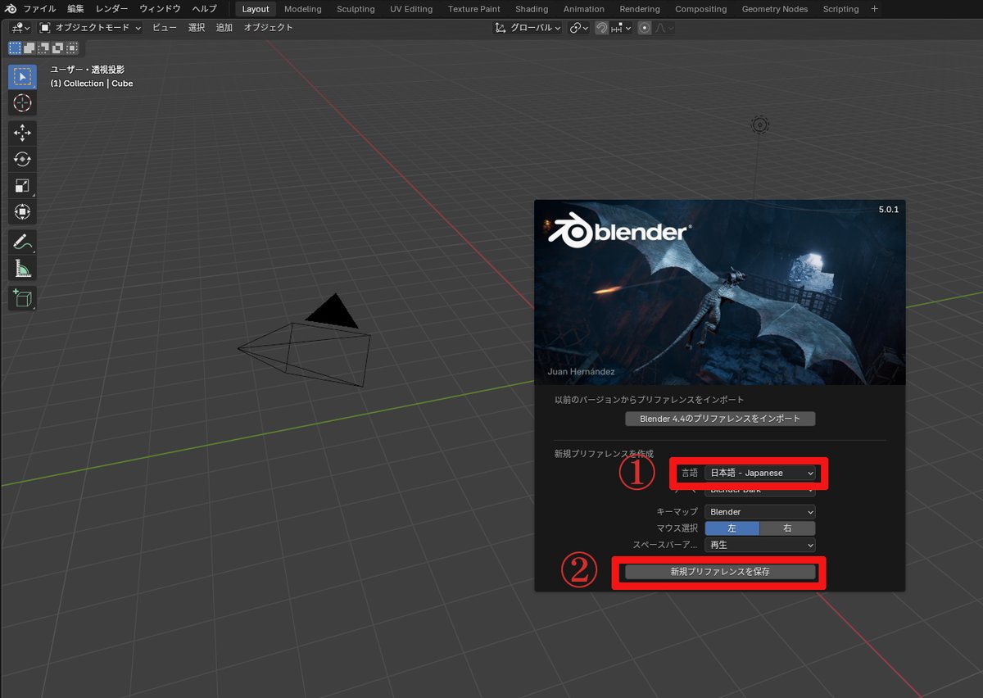Viewport: 983px width, 698px height.
Task: Open the 言語 language dropdown
Action: point(760,473)
